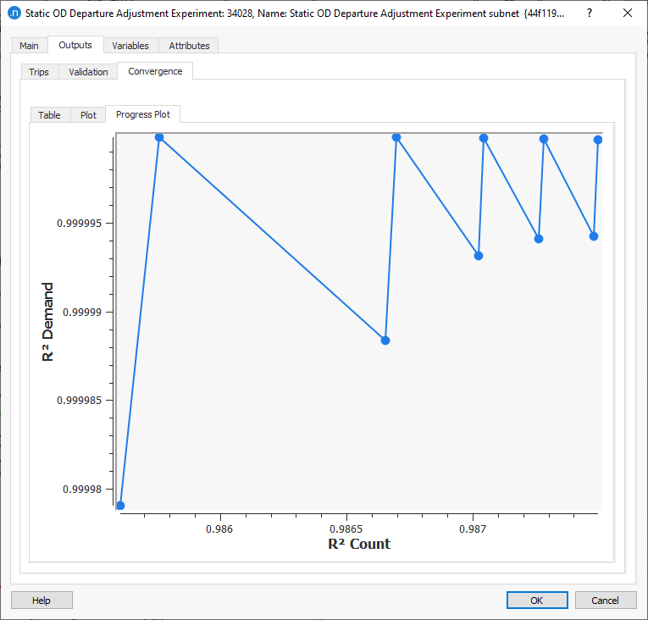The width and height of the screenshot is (648, 620).
Task: Click the lowest trough point near 0.99999
Action: (x=385, y=340)
